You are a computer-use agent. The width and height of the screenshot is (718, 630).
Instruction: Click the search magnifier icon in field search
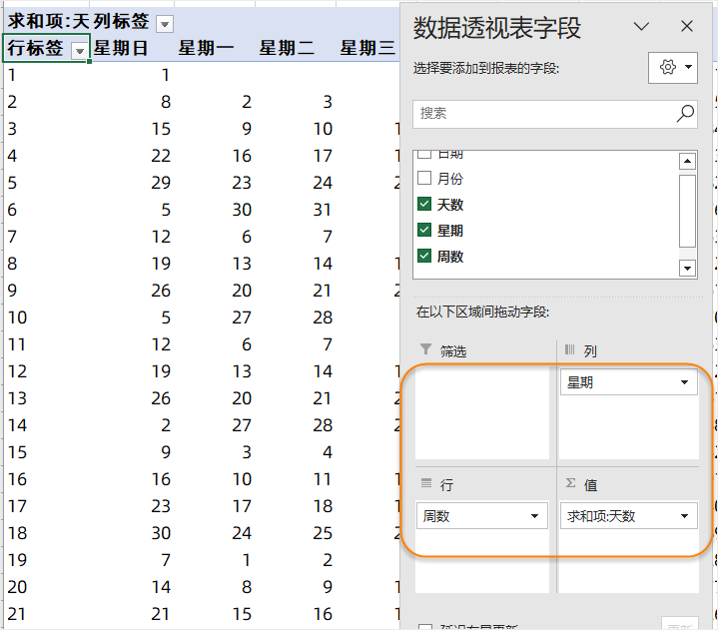coord(685,113)
